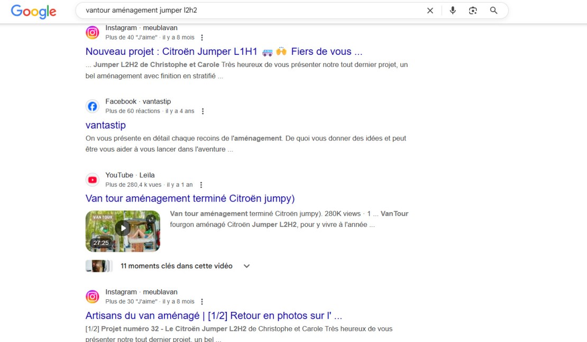Viewport: 587px width, 342px height.
Task: Open three-dot menu for YouTube Leïla result
Action: coord(201,185)
